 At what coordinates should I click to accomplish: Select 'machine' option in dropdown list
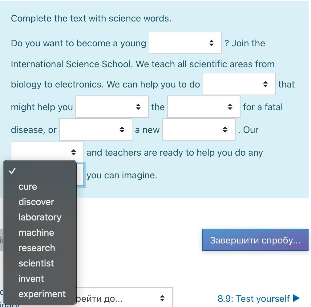coord(36,233)
